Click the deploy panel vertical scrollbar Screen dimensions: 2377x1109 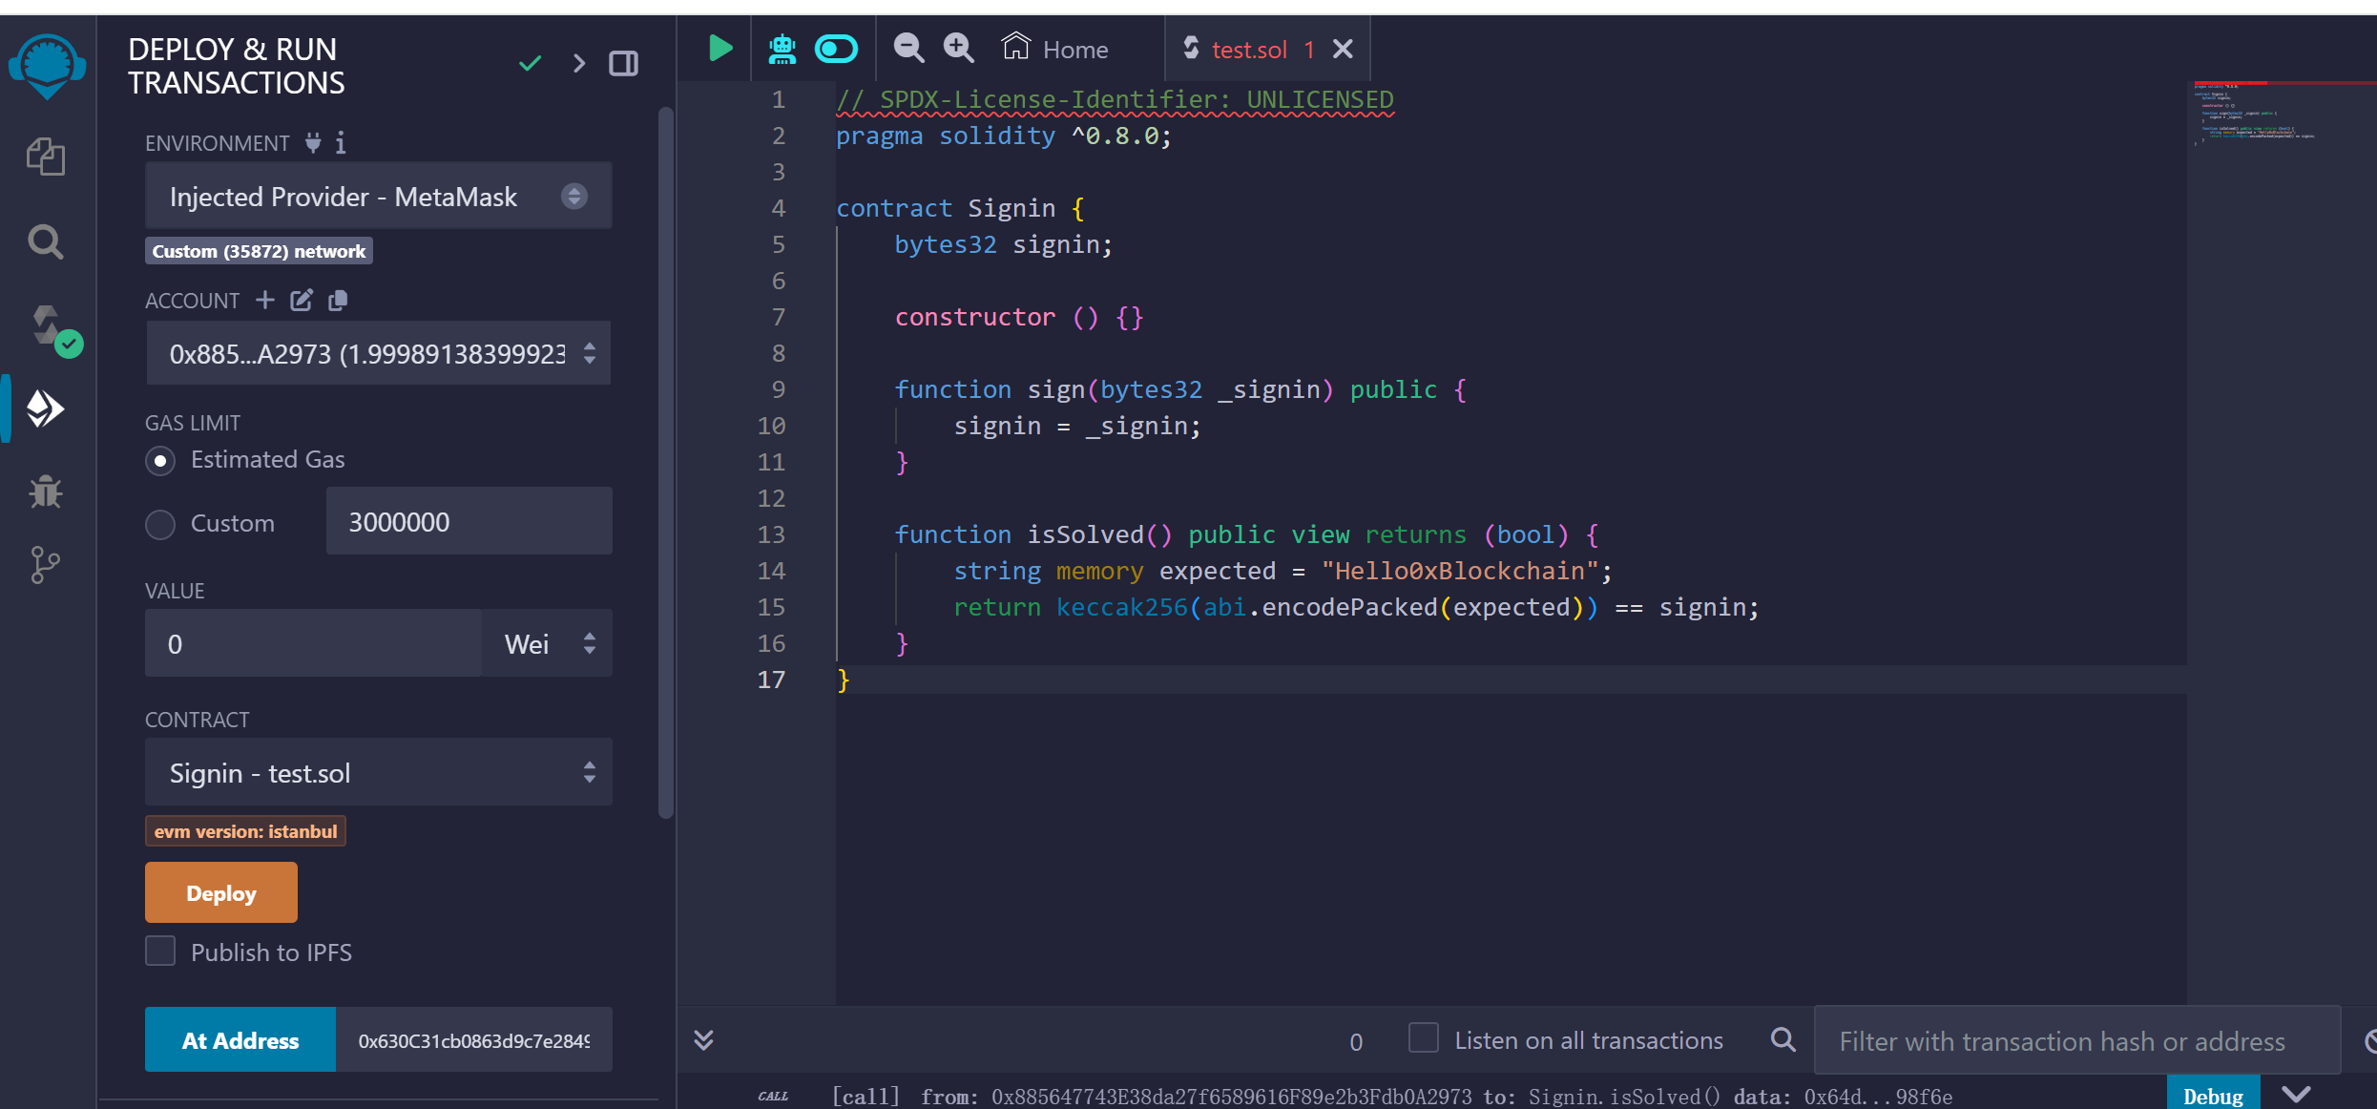666,463
